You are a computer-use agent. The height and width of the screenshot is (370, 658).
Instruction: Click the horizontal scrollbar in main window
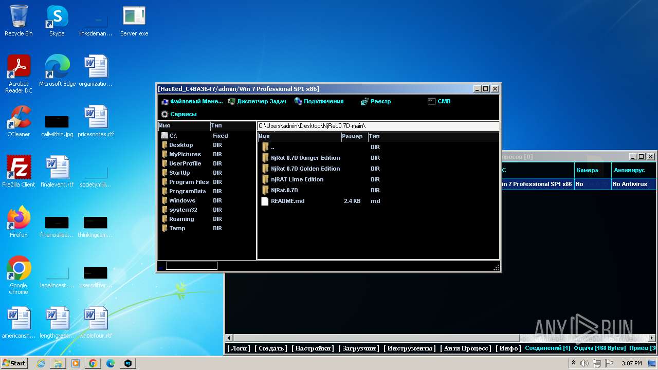pyautogui.click(x=377, y=338)
